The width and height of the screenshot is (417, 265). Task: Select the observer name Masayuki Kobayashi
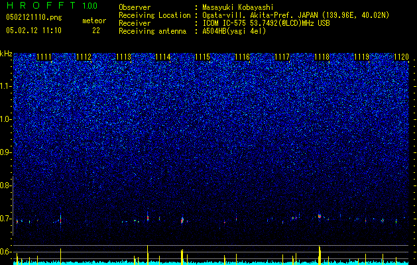tap(238, 8)
